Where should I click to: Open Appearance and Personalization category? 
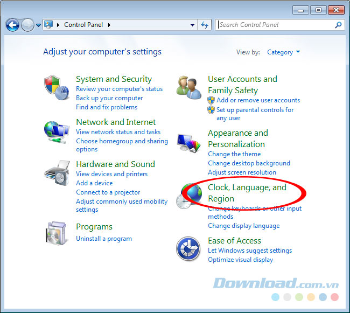click(238, 138)
